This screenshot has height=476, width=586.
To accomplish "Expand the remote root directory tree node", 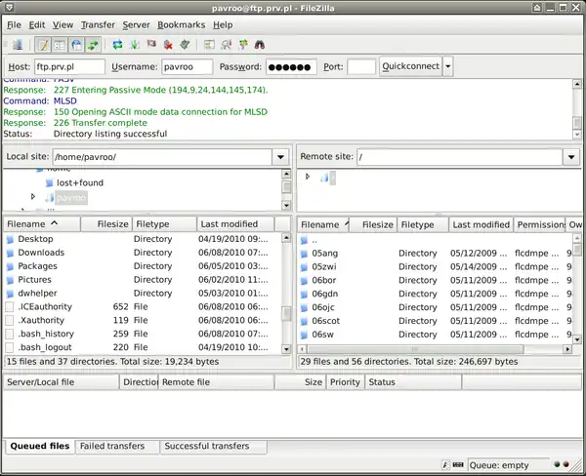I will [308, 177].
